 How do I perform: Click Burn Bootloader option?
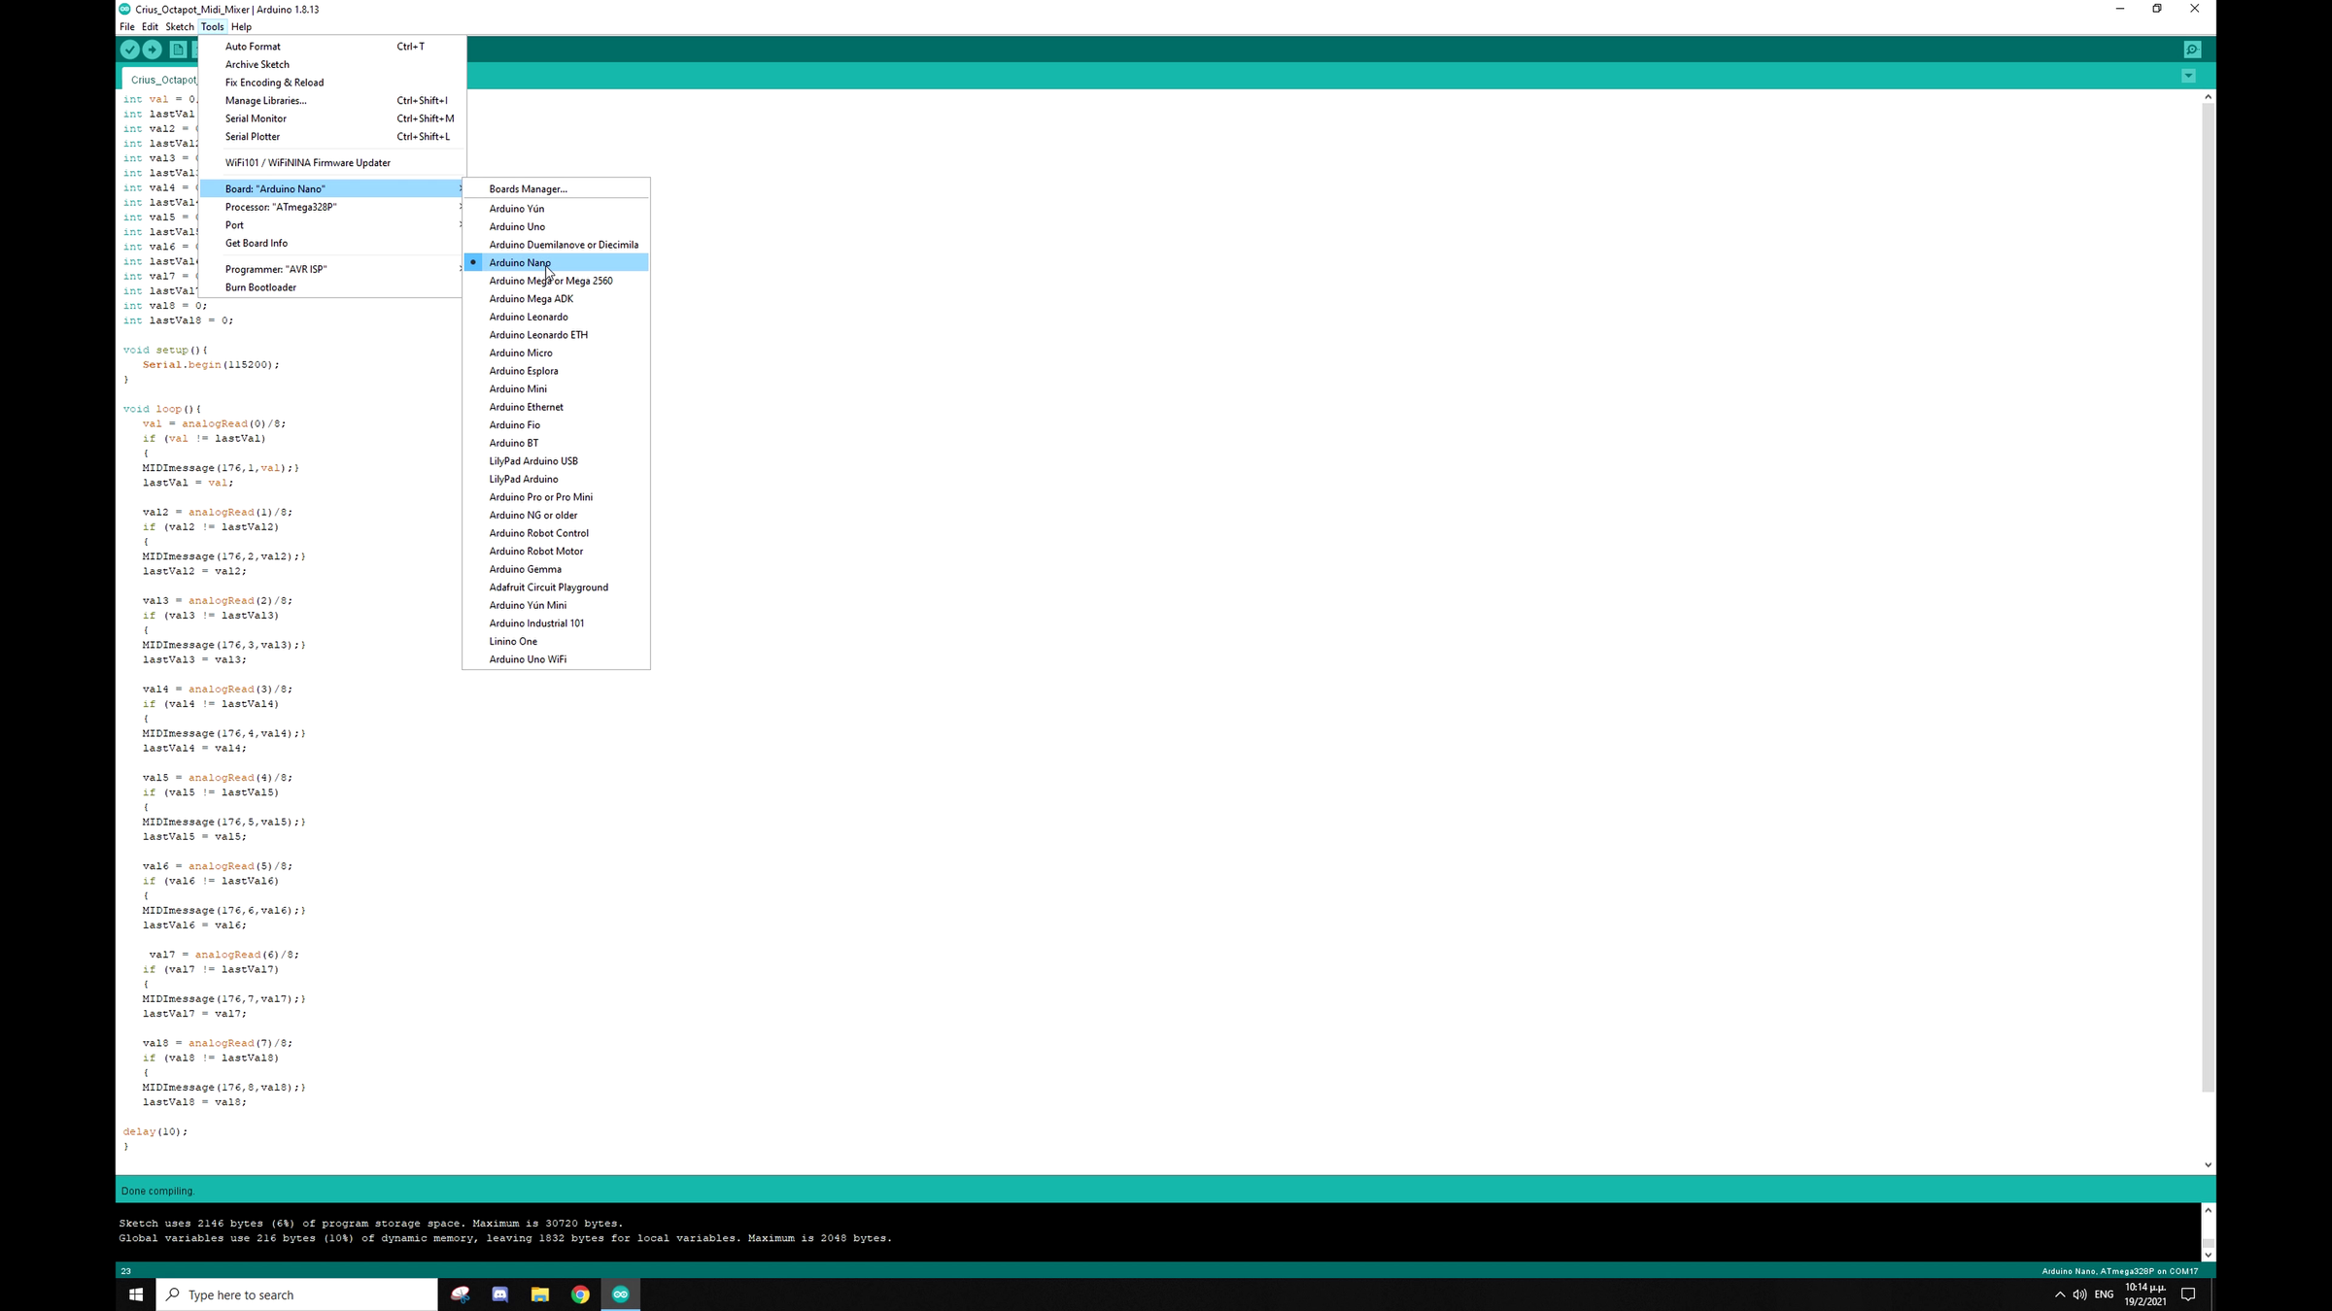tap(260, 287)
